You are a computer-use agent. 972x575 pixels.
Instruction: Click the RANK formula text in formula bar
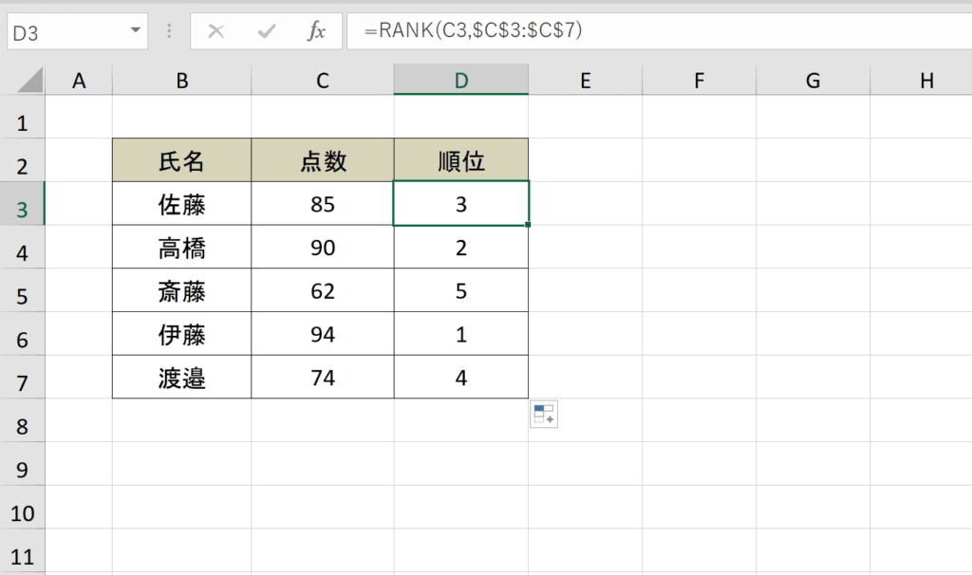[473, 31]
